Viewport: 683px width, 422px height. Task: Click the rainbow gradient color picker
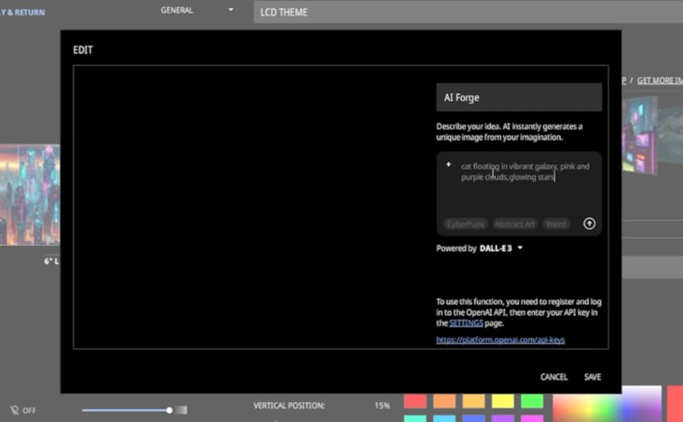607,404
